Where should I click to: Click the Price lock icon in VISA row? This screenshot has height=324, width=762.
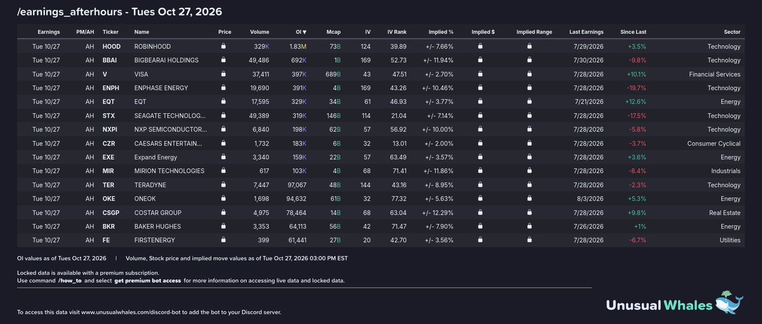[224, 74]
